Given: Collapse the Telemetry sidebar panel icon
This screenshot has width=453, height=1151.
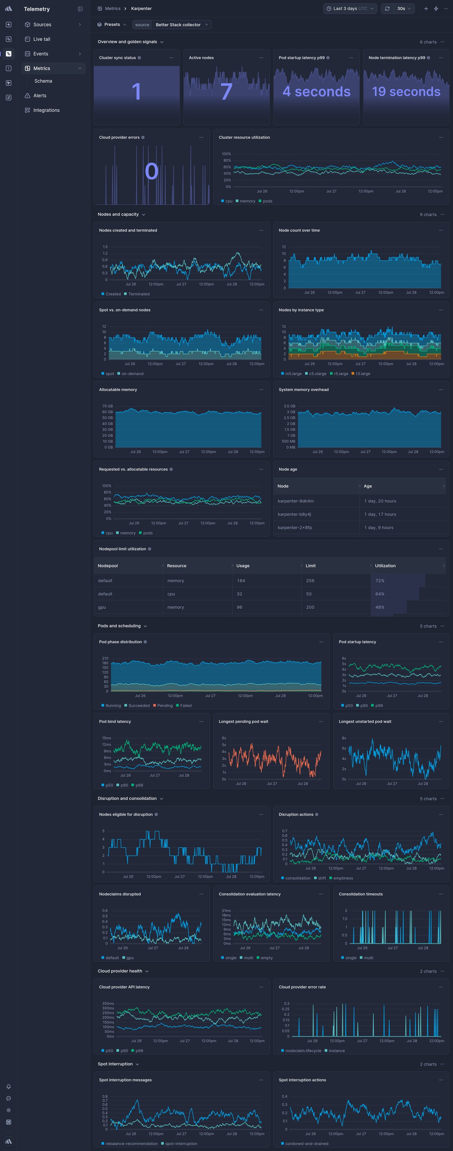Looking at the screenshot, I should pyautogui.click(x=80, y=9).
